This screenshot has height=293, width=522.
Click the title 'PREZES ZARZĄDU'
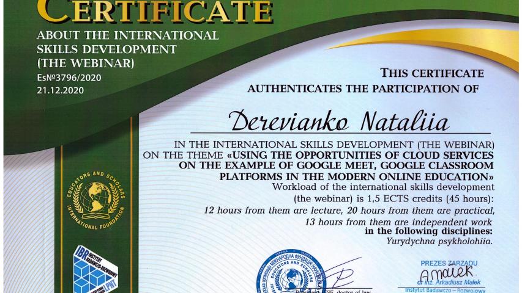(x=449, y=264)
